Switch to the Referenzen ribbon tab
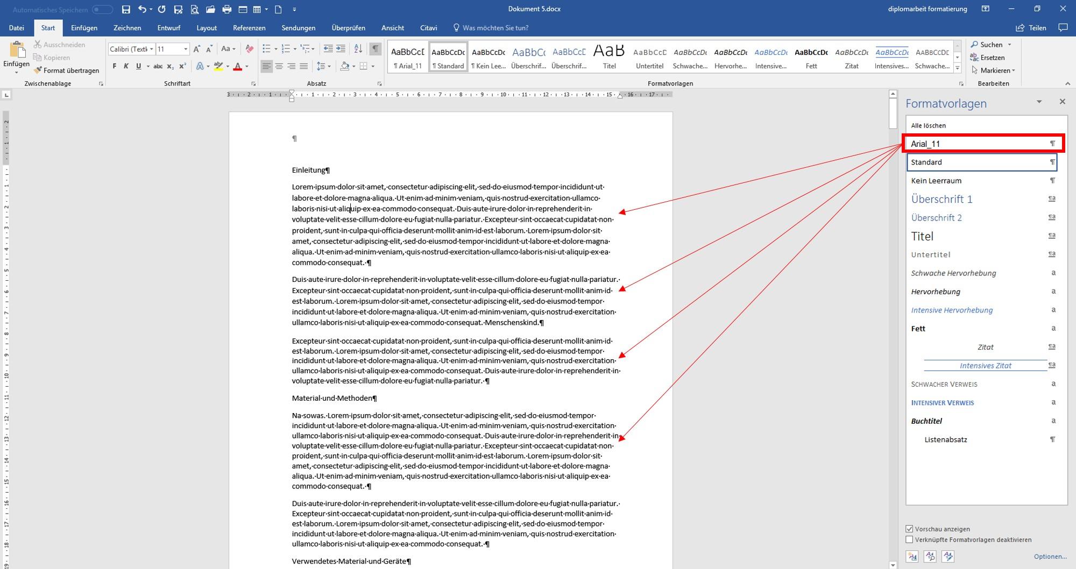This screenshot has width=1076, height=569. click(x=249, y=28)
